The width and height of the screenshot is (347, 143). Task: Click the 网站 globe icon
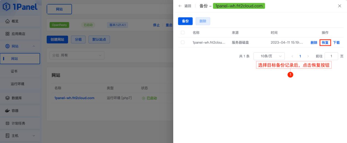click(x=7, y=46)
